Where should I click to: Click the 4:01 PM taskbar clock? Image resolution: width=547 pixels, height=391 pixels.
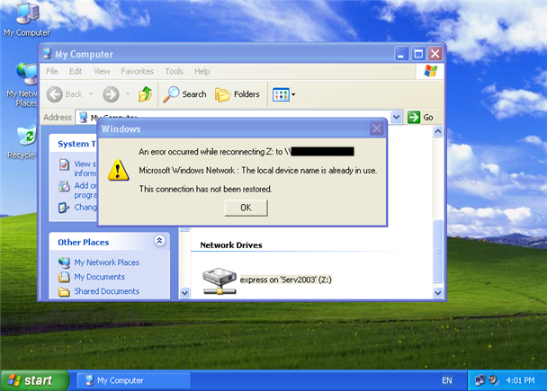(520, 380)
